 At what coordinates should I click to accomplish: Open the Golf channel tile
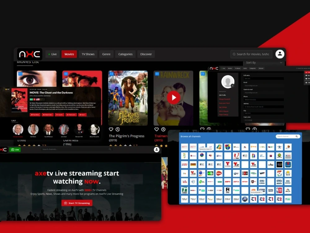pyautogui.click(x=210, y=190)
